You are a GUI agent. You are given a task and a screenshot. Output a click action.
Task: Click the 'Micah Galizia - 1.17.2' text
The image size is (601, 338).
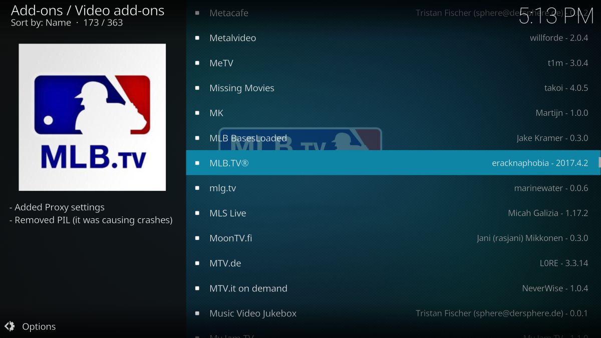(548, 213)
